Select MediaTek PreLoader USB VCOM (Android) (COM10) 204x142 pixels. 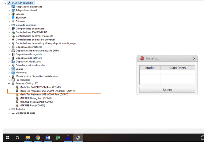48,91
